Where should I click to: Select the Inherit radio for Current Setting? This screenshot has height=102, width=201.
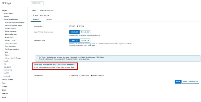[70, 26]
